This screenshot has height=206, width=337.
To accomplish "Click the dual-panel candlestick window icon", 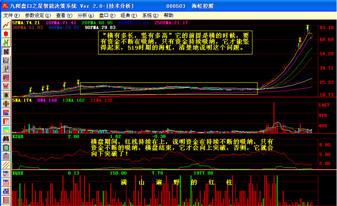I will [6, 69].
